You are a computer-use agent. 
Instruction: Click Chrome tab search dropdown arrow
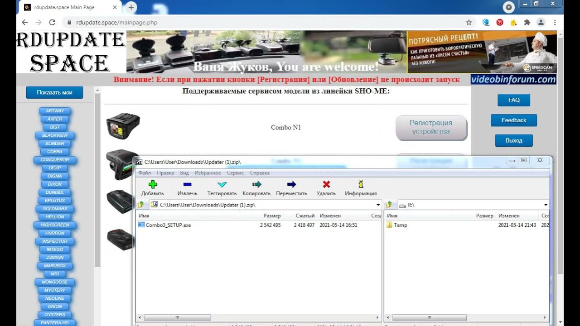point(509,7)
